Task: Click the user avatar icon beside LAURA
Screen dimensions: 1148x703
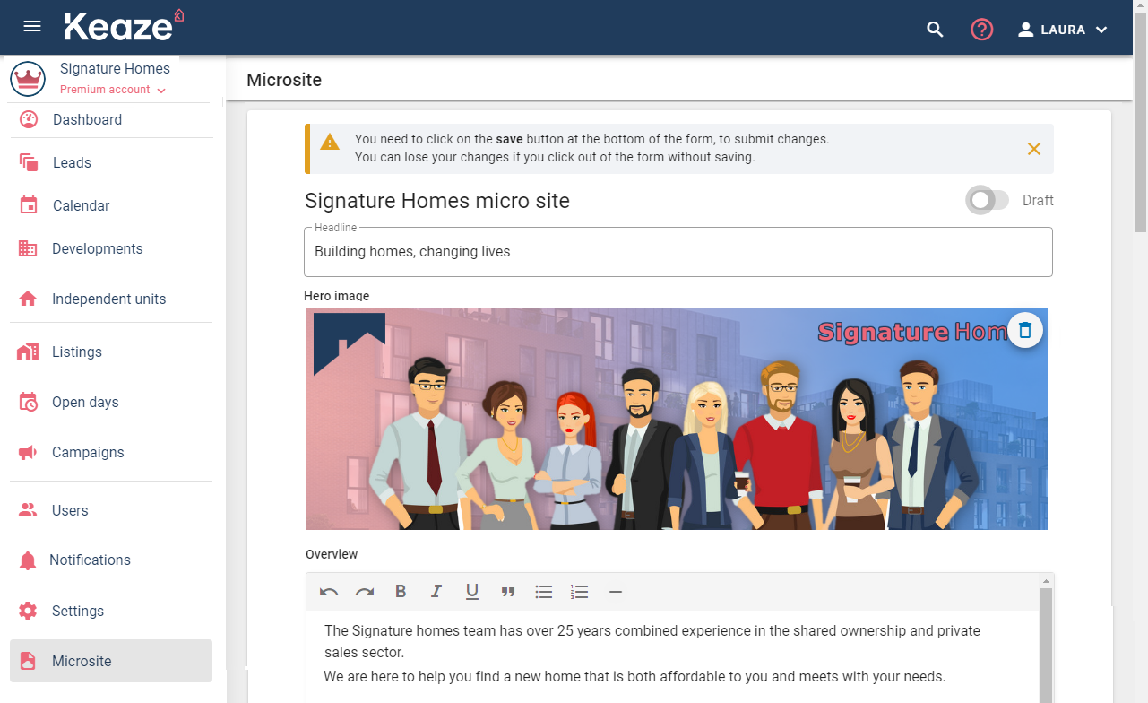Action: pyautogui.click(x=1026, y=30)
